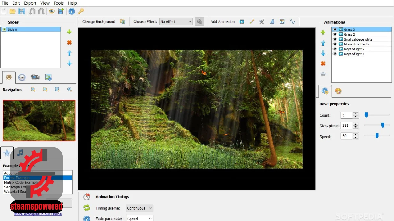Open the Tools menu
This screenshot has height=221, width=394.
tap(58, 3)
